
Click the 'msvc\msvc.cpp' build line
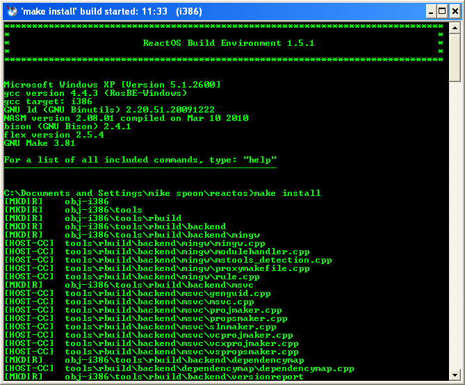point(129,302)
